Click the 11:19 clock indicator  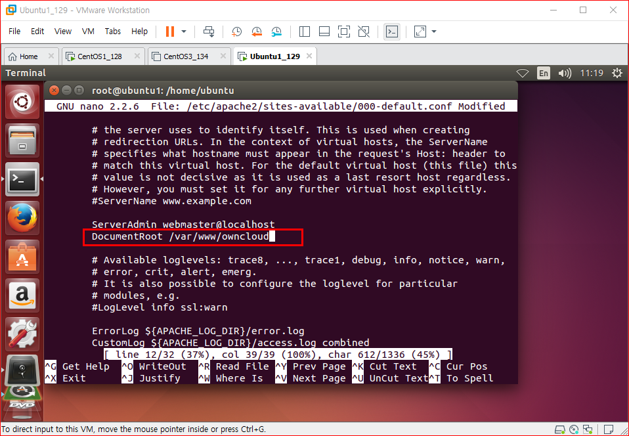point(592,73)
